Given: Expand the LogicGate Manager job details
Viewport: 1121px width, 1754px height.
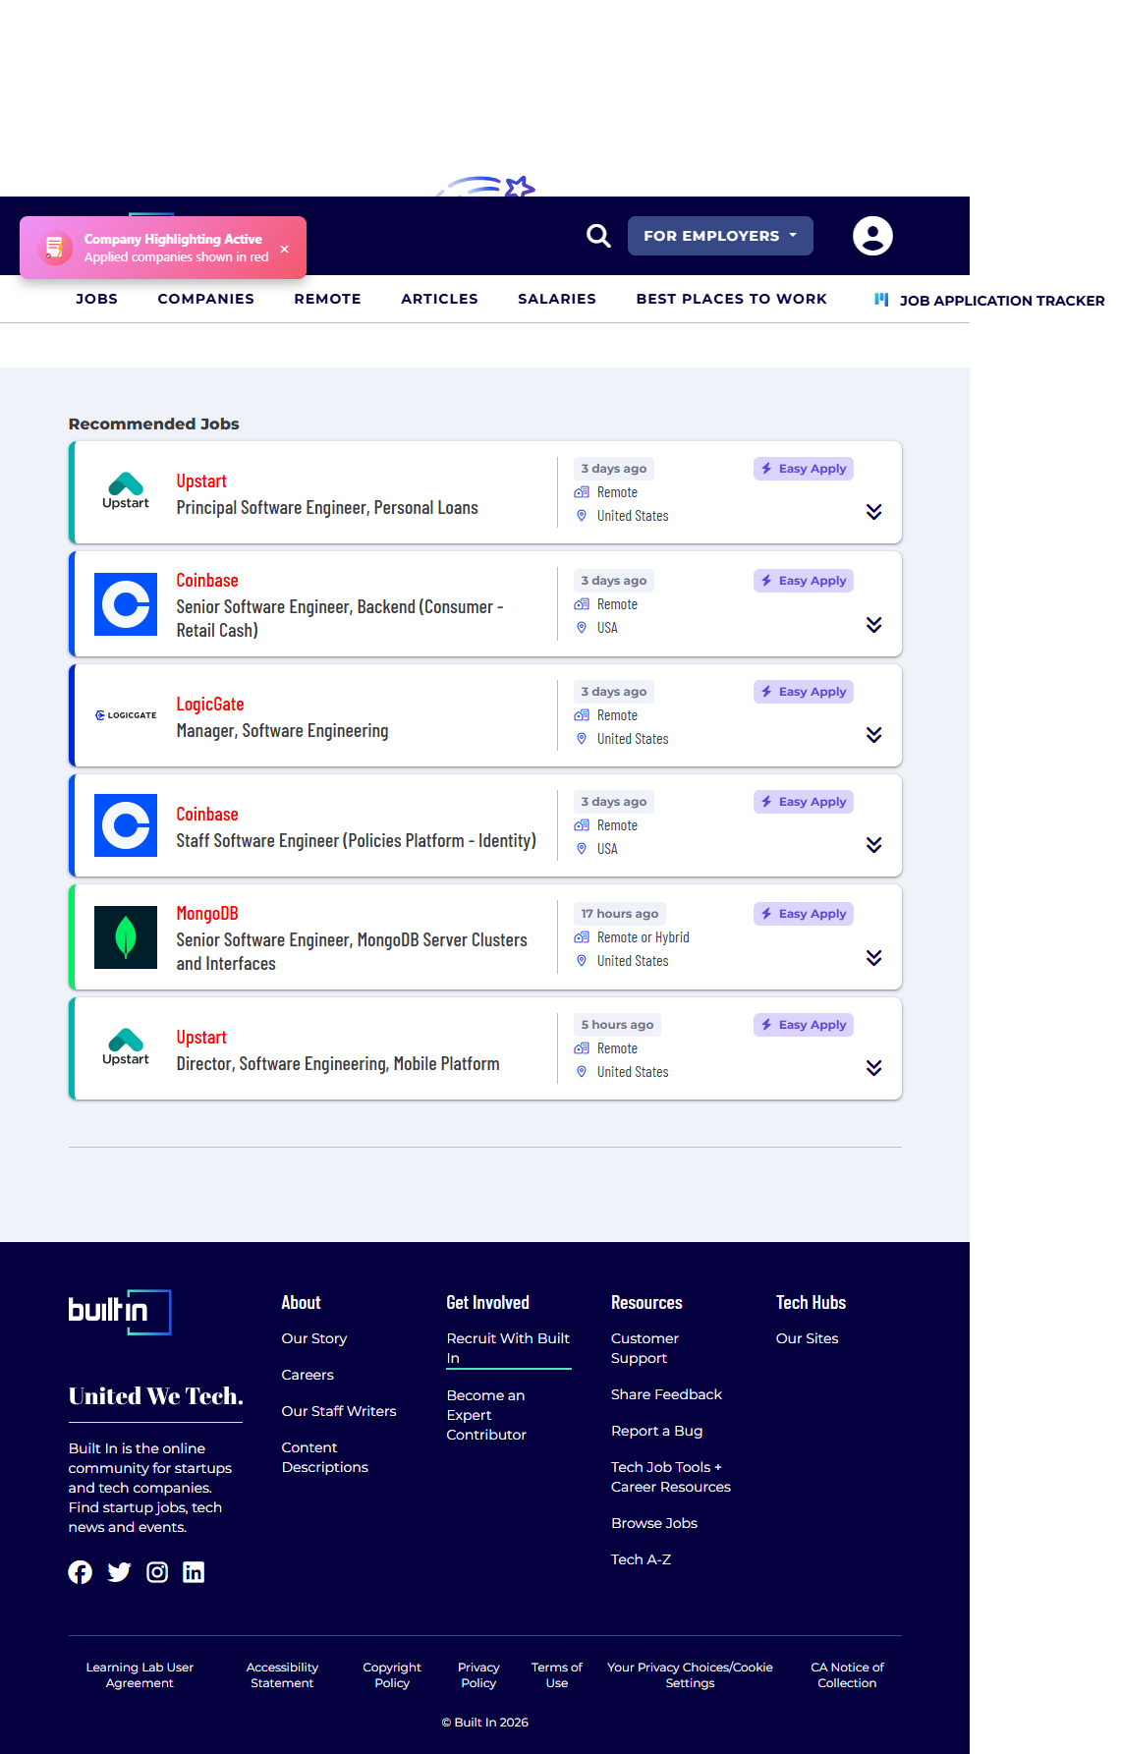Looking at the screenshot, I should pyautogui.click(x=873, y=735).
